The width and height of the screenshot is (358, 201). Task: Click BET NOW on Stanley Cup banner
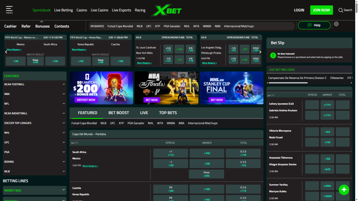217,100
